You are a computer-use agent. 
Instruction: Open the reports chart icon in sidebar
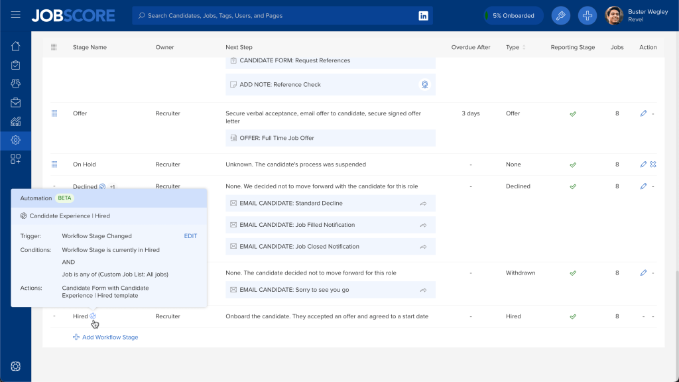click(x=15, y=121)
